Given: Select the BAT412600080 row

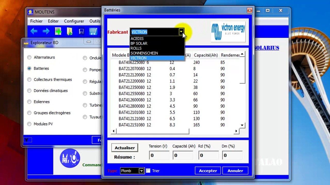Looking at the screenshot, I should tap(175, 100).
